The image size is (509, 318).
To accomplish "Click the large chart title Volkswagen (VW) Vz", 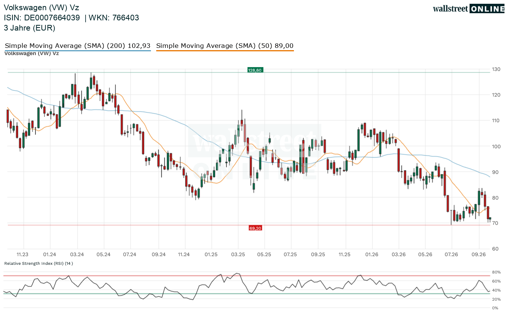I will 42,8.
